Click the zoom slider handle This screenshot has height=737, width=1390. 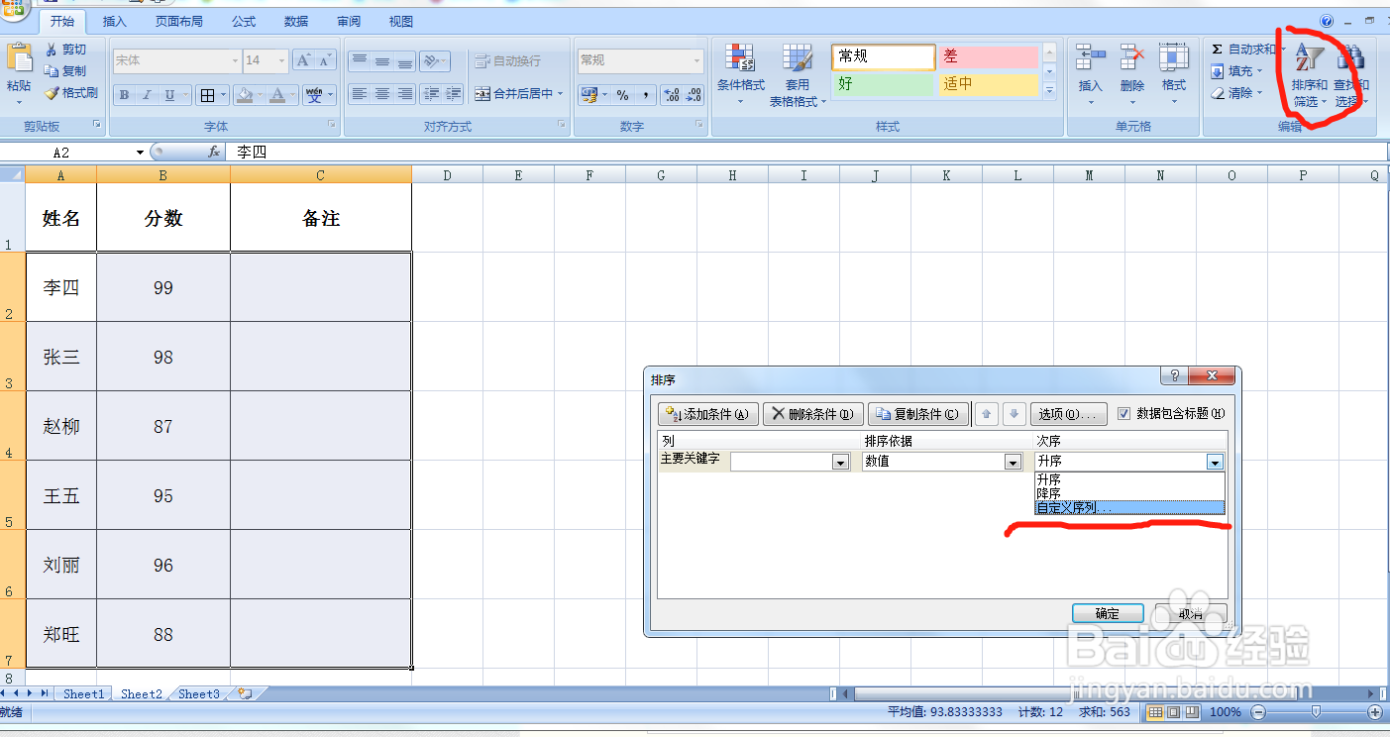1316,712
